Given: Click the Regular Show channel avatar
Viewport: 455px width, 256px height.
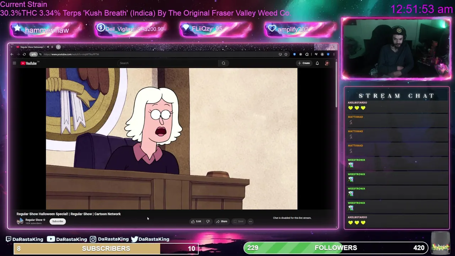Looking at the screenshot, I should coord(20,221).
